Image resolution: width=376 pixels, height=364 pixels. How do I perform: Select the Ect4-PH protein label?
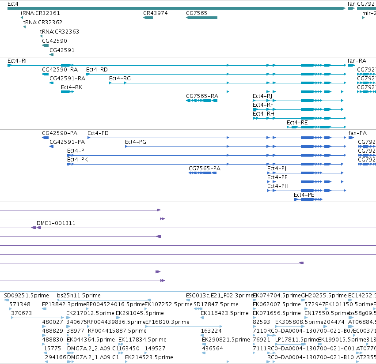tap(278, 186)
